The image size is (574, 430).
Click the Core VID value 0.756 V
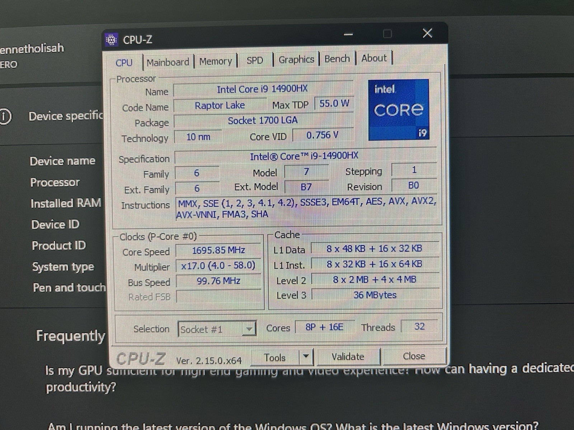(x=322, y=135)
